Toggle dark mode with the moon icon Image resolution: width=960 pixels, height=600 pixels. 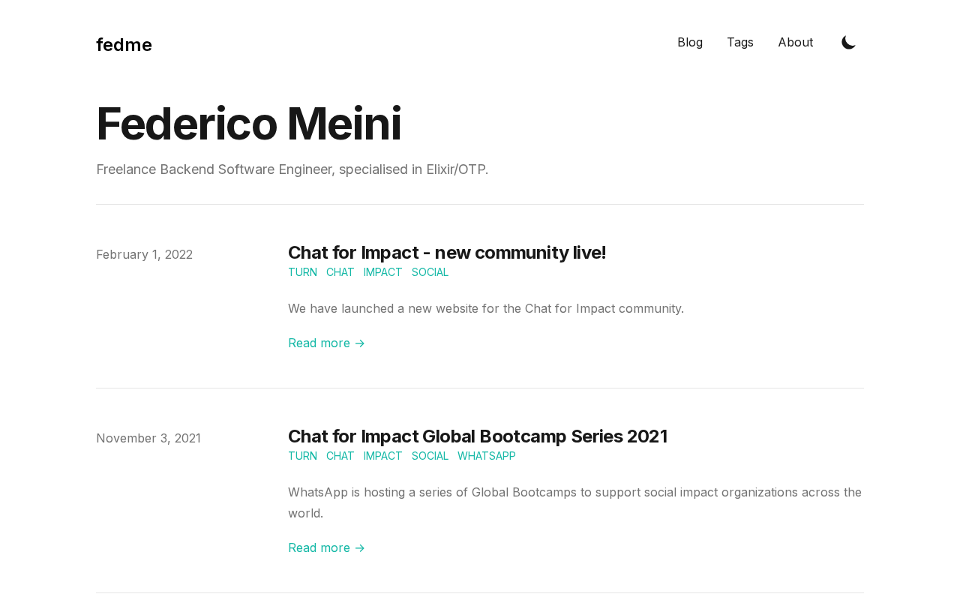(x=848, y=43)
